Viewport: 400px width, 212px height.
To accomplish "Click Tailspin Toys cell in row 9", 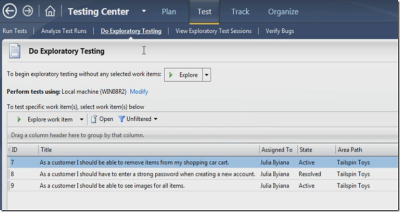I will (353, 186).
